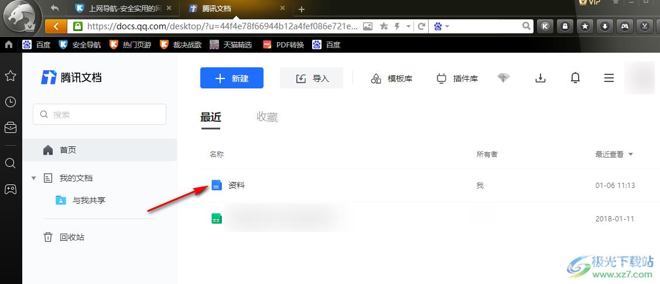Click the address bar URL
The height and width of the screenshot is (284, 660).
[x=223, y=26]
